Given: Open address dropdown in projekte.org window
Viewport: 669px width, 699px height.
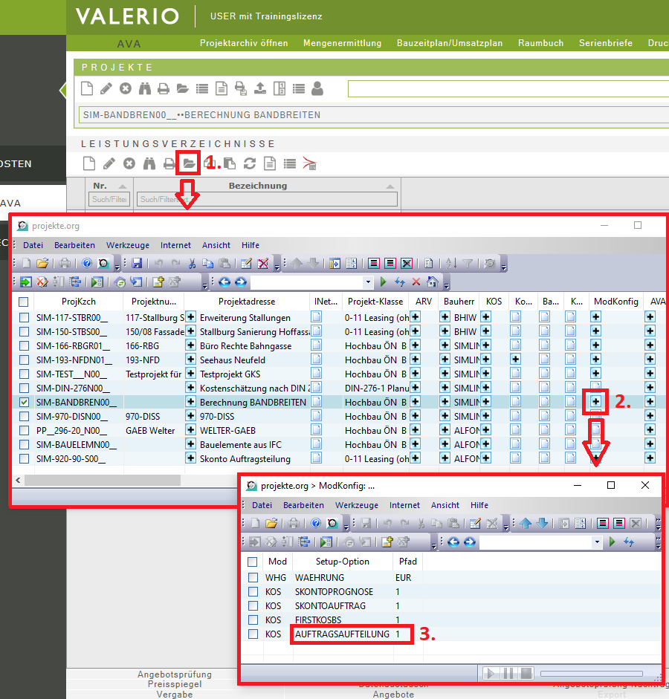Looking at the screenshot, I should [x=367, y=282].
